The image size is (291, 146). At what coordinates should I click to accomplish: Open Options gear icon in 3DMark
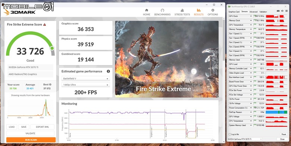click(x=213, y=10)
